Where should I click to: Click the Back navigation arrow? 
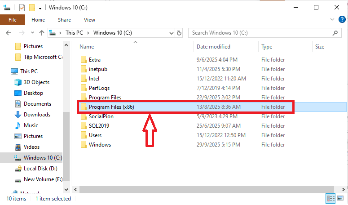click(9, 33)
